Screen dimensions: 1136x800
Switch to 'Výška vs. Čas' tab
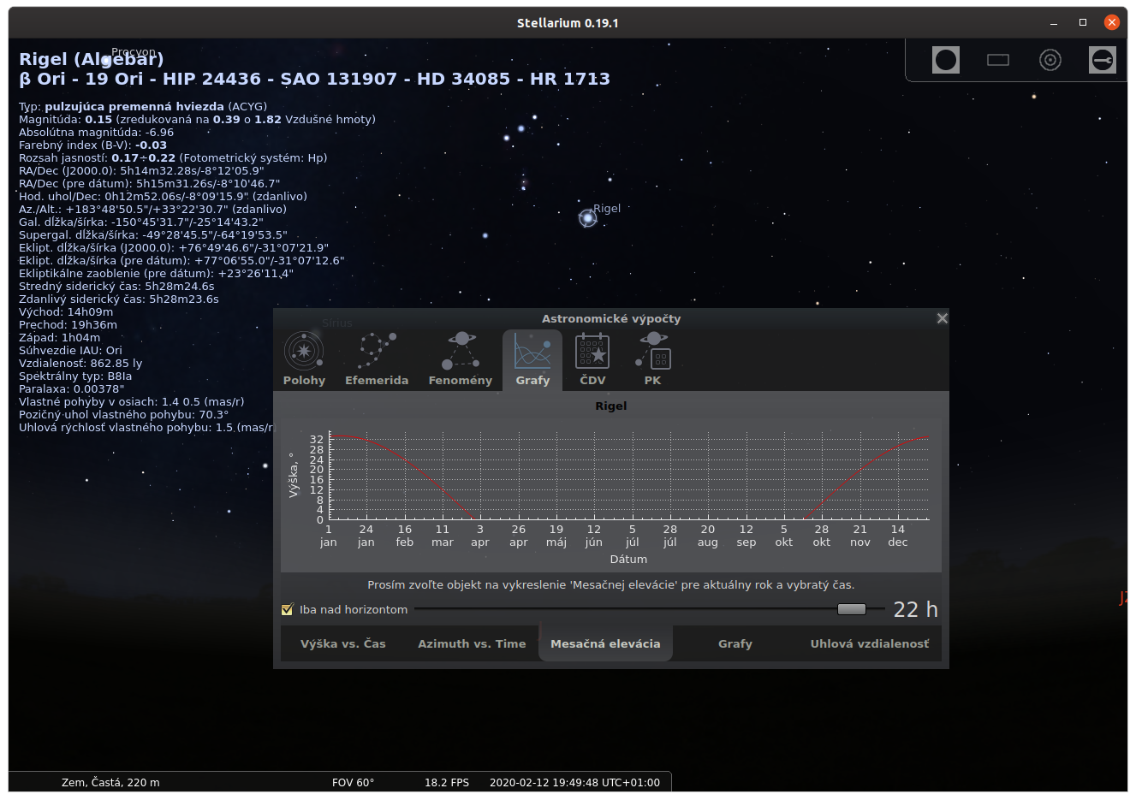coord(343,643)
